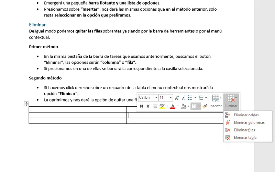Toggle italic with the K button

[x=148, y=106]
